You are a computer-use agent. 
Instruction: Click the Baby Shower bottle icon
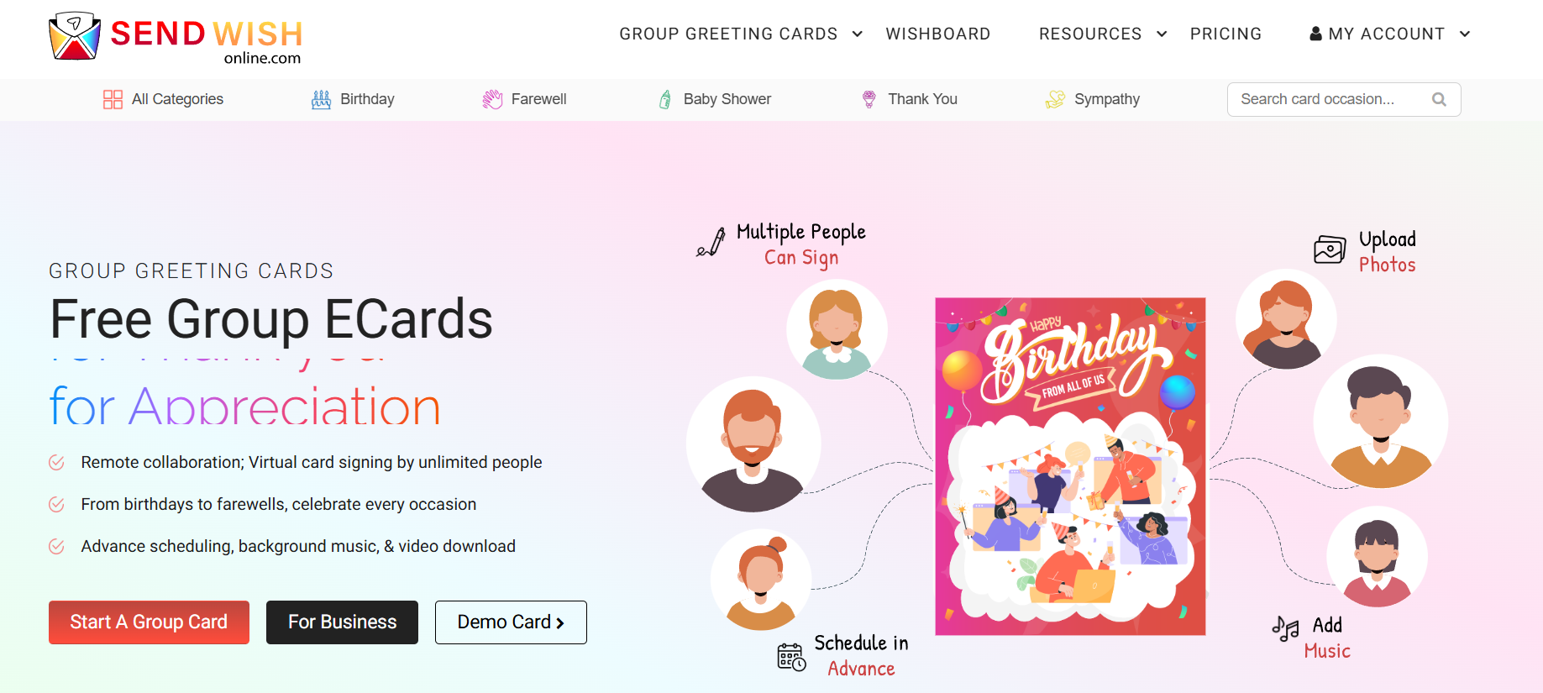[664, 99]
